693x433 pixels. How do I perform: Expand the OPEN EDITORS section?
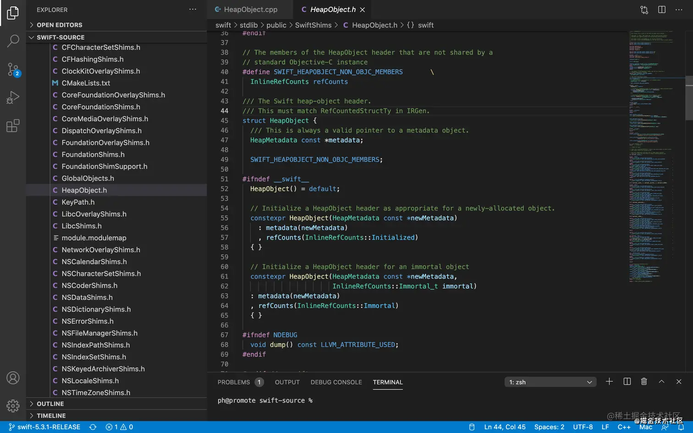click(59, 25)
